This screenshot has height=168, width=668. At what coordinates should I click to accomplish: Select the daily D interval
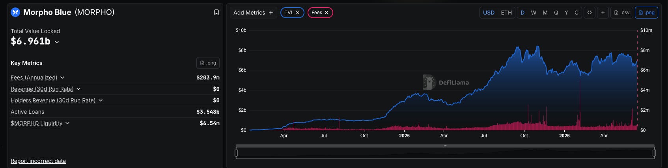point(522,13)
